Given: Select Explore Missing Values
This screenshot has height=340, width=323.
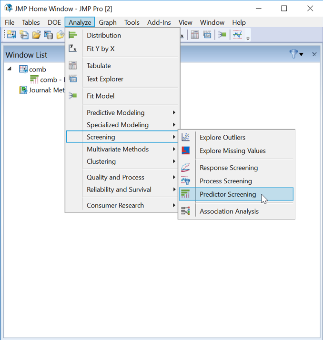Looking at the screenshot, I should pos(236,150).
